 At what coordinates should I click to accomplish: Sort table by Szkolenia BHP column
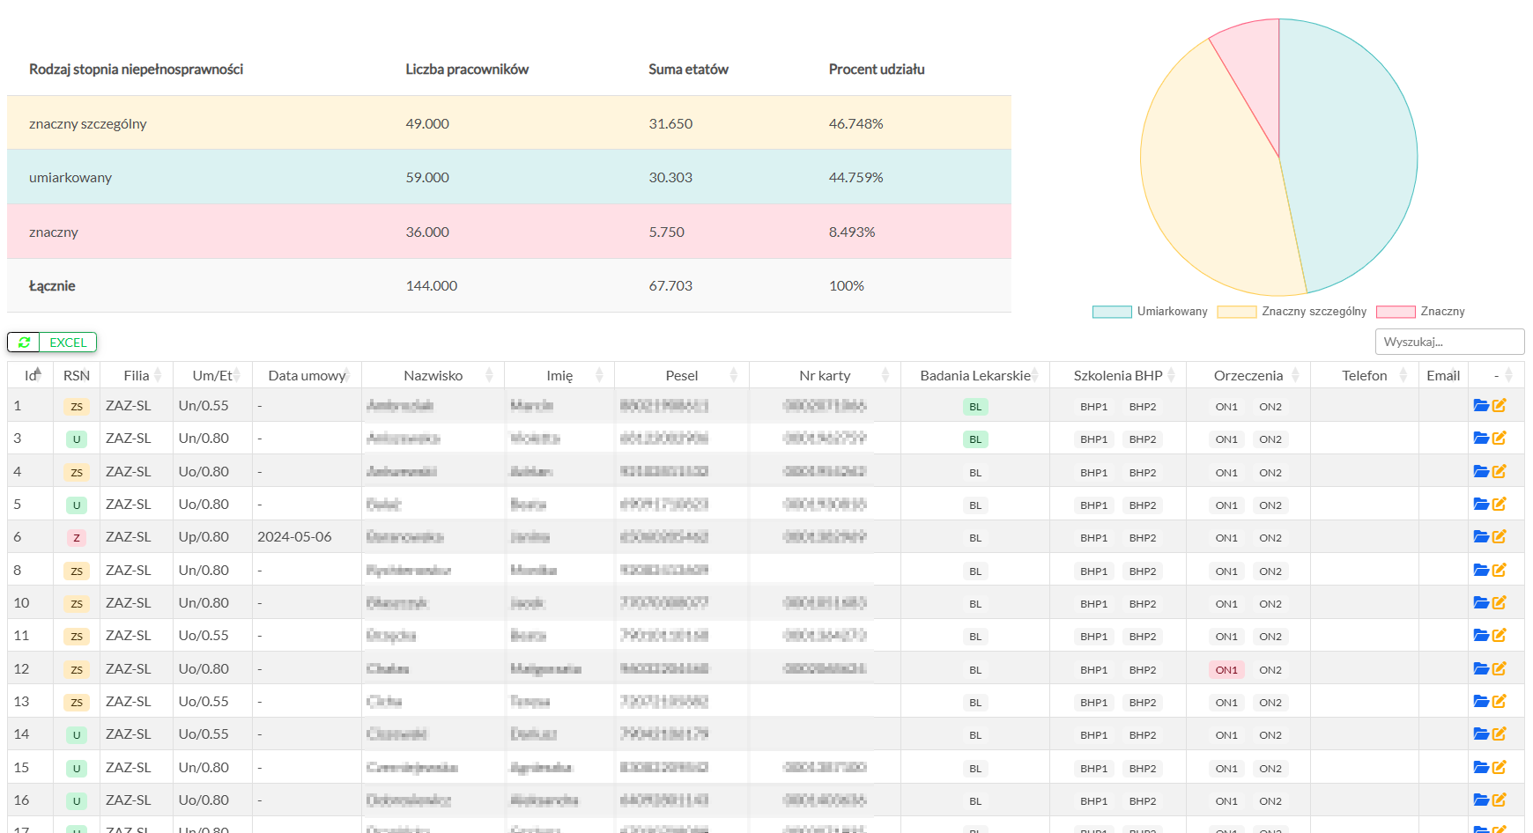(x=1117, y=376)
